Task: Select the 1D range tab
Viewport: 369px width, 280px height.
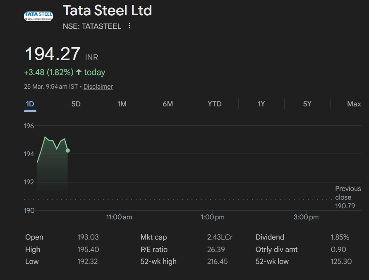Action: click(x=30, y=104)
